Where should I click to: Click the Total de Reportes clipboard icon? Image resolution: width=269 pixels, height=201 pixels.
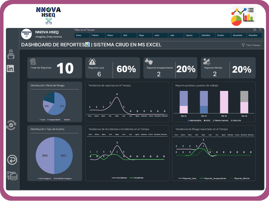coord(33,62)
